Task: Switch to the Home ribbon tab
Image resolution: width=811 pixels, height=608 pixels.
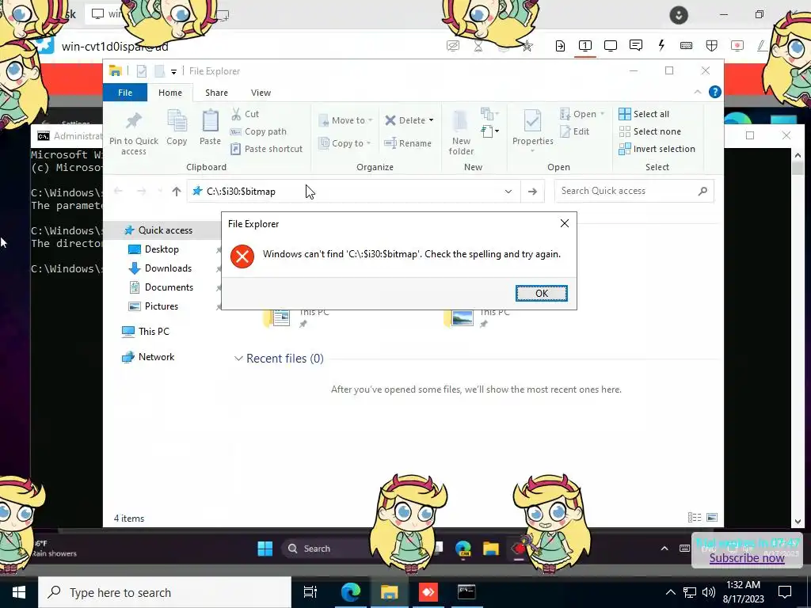Action: (170, 93)
